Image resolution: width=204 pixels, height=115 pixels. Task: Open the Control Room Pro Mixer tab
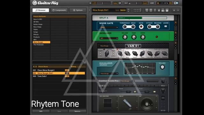[x=163, y=86]
